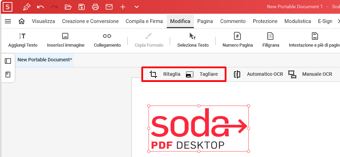Screen dimensions: 340x157
Task: Insert Numero Pagina
Action: [238, 40]
